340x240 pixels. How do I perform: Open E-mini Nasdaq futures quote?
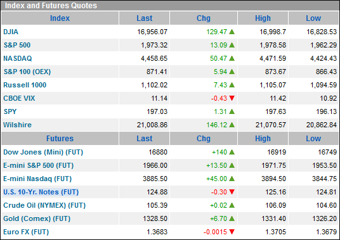pos(37,179)
